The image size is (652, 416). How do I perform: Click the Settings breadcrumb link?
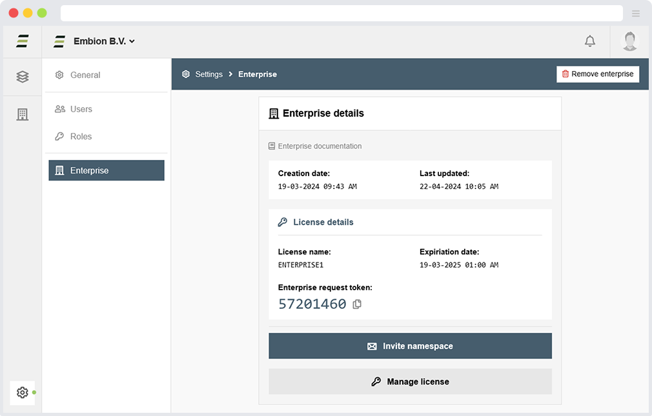pyautogui.click(x=209, y=74)
